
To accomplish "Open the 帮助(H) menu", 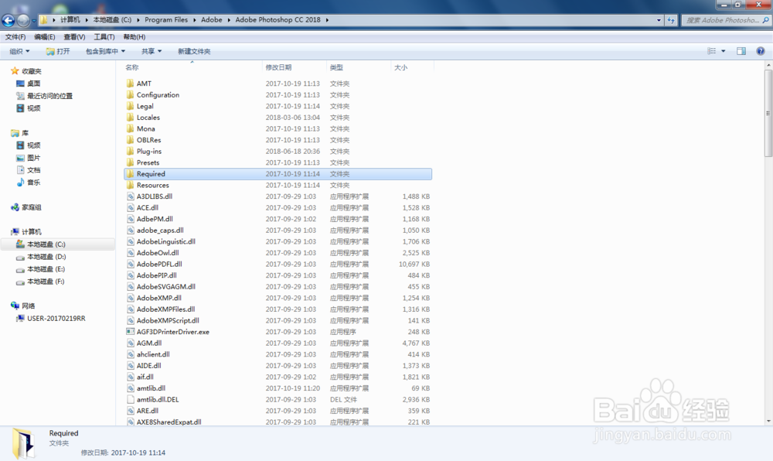I will tap(134, 37).
